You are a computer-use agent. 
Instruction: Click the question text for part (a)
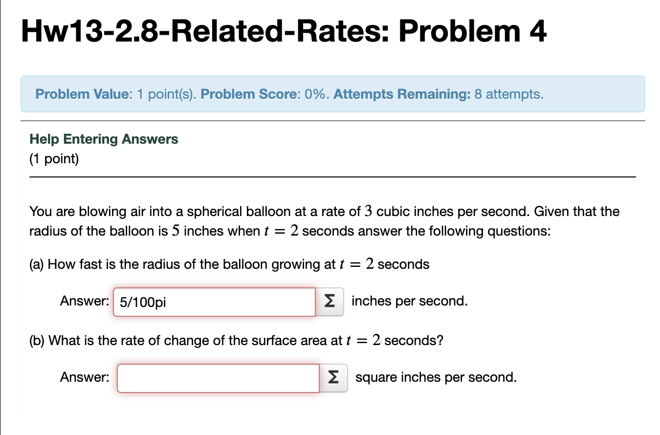(x=229, y=264)
